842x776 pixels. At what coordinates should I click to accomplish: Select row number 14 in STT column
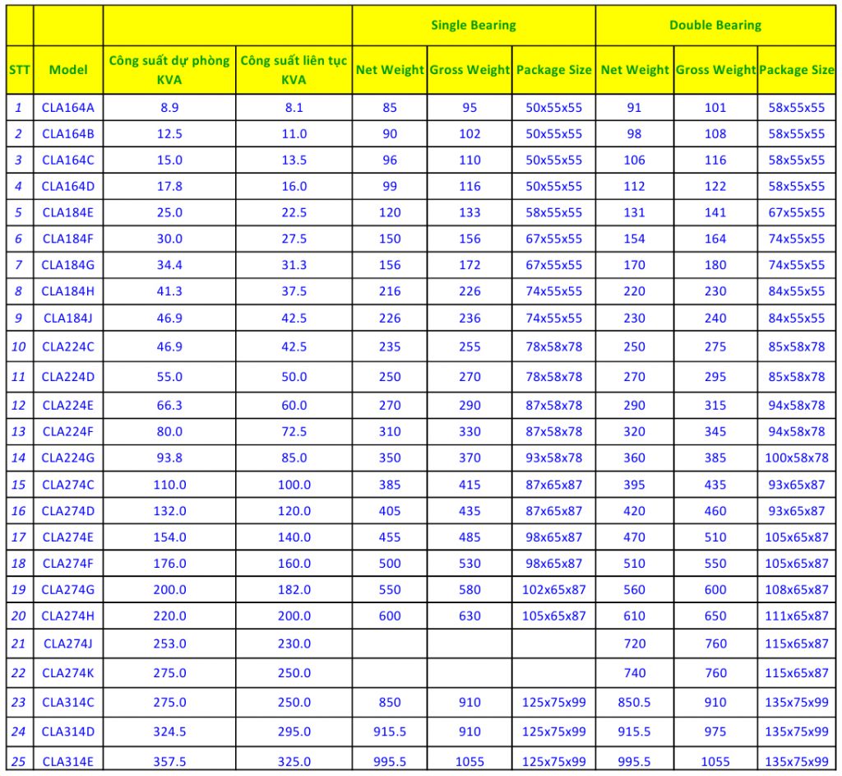click(x=19, y=458)
